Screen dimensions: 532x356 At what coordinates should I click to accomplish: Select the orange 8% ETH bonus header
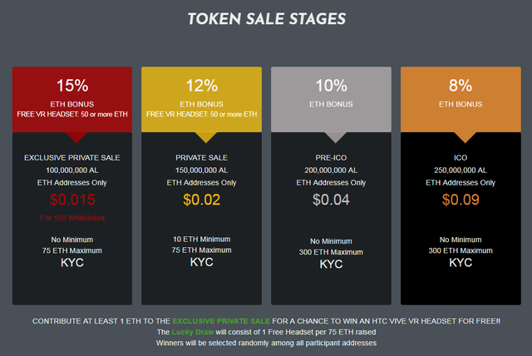(461, 98)
